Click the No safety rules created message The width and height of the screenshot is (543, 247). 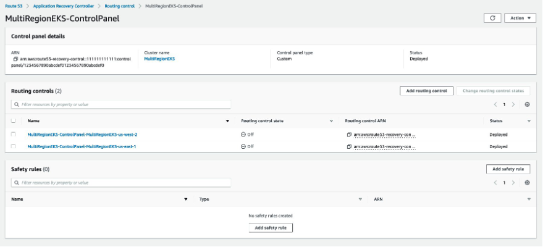(x=271, y=216)
